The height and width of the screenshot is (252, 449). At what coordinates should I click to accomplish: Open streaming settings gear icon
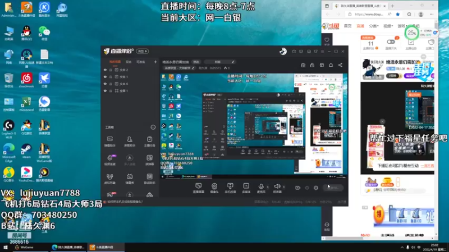tap(316, 188)
